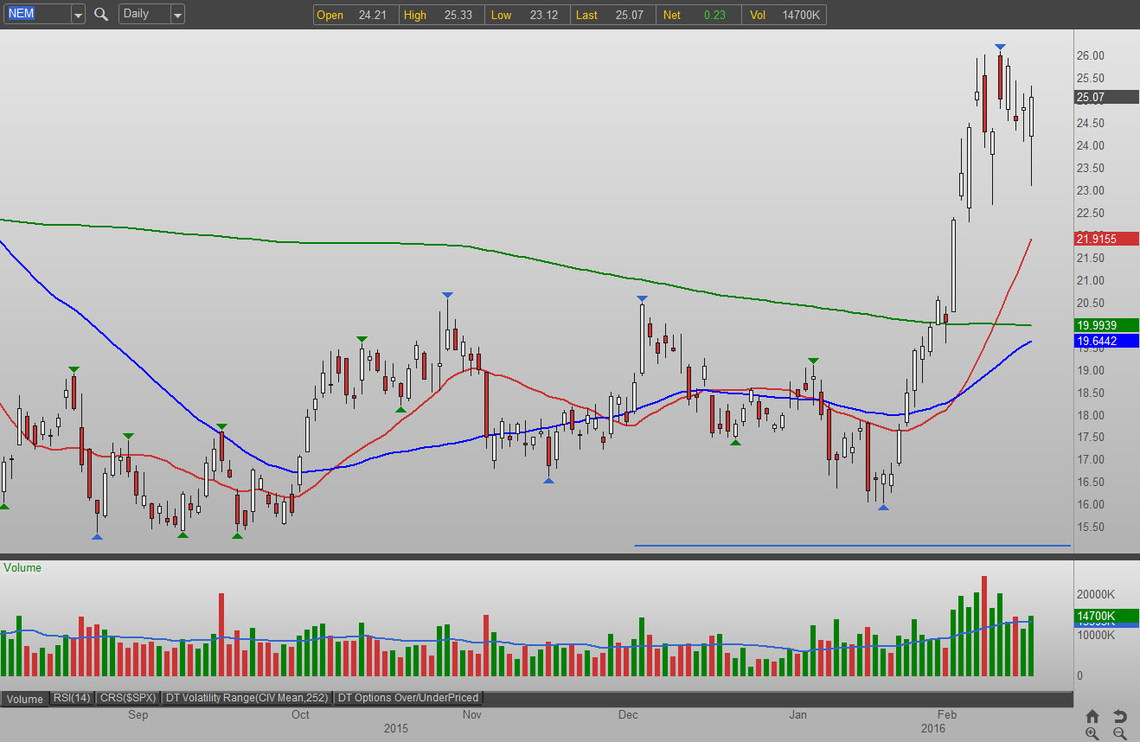
Task: Select the Volume indicator tab
Action: coord(25,699)
